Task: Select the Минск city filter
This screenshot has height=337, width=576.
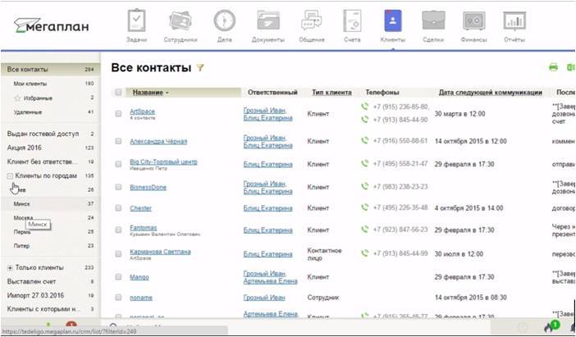Action: 22,203
